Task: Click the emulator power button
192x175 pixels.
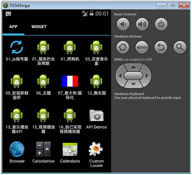Action: (x=161, y=24)
